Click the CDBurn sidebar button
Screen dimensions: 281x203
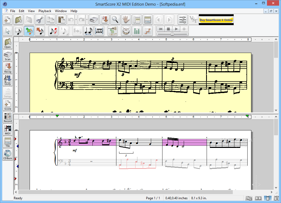(8, 154)
